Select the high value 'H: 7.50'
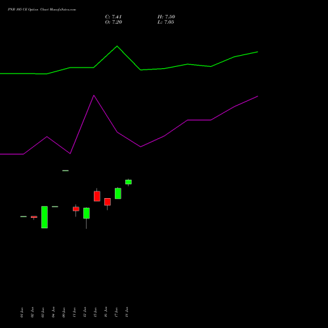Viewport: 328px width, 328px height. 166,17
